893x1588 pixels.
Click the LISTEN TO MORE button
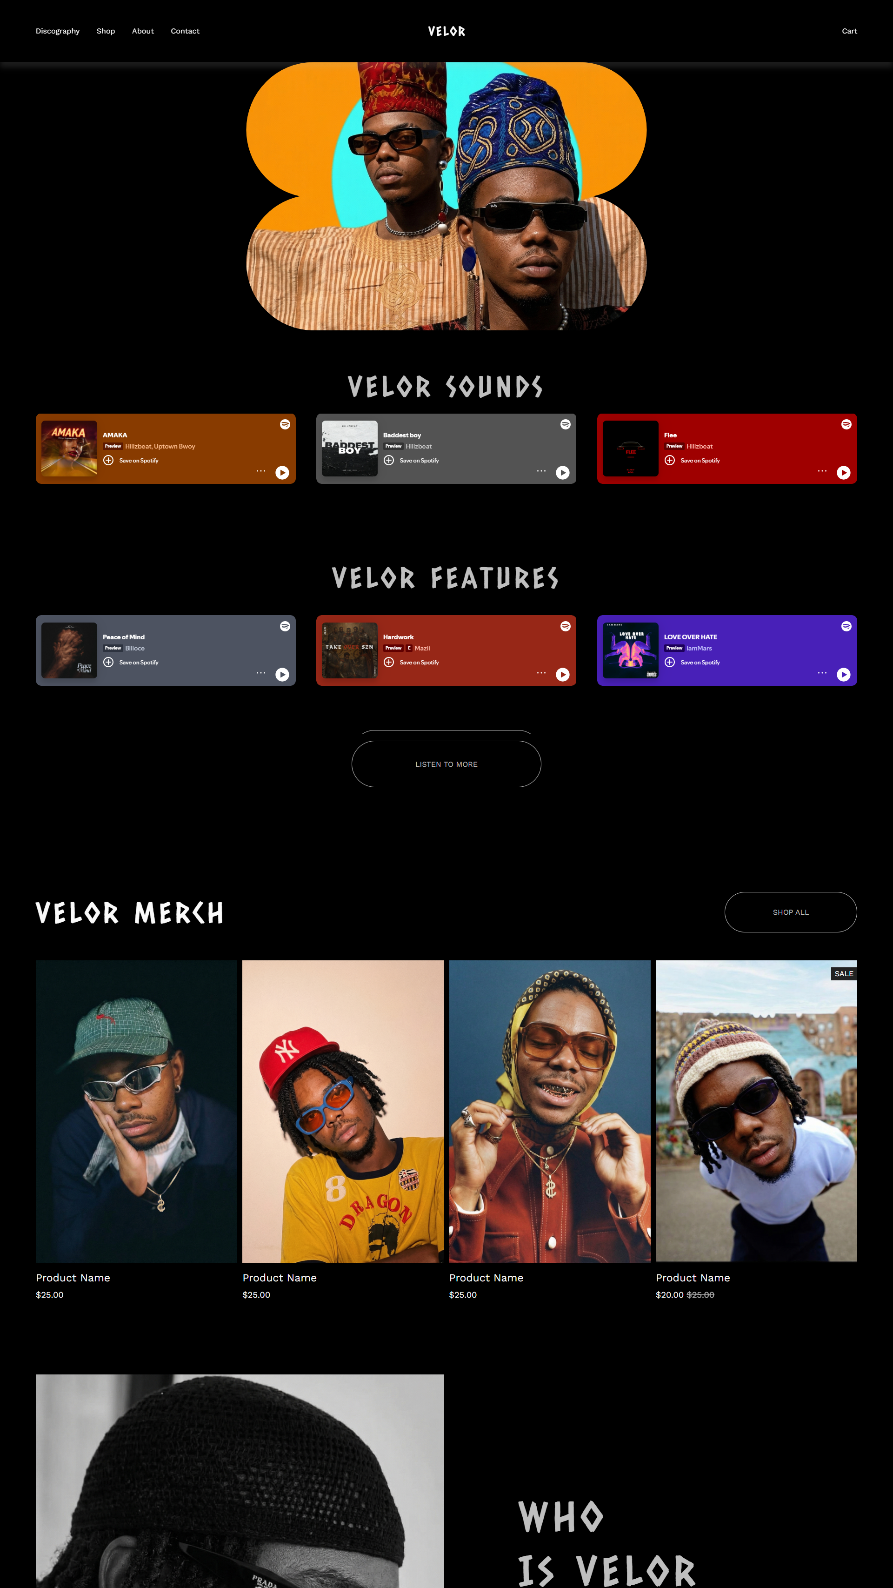tap(446, 764)
